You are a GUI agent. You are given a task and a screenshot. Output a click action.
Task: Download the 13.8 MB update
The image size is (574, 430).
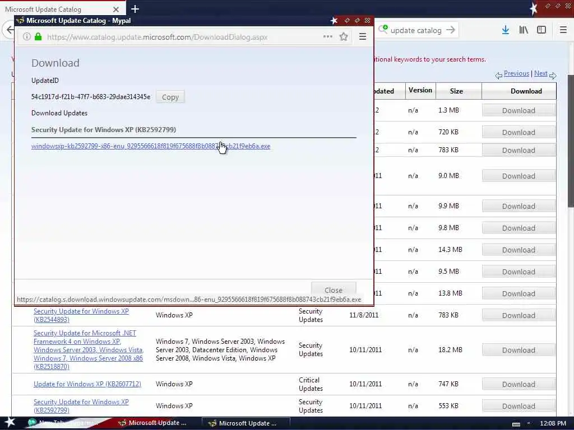point(519,293)
